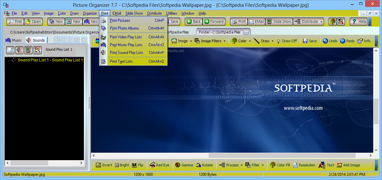Click the speaker icon above the sound list
This screenshot has width=382, height=180.
coord(20,50)
